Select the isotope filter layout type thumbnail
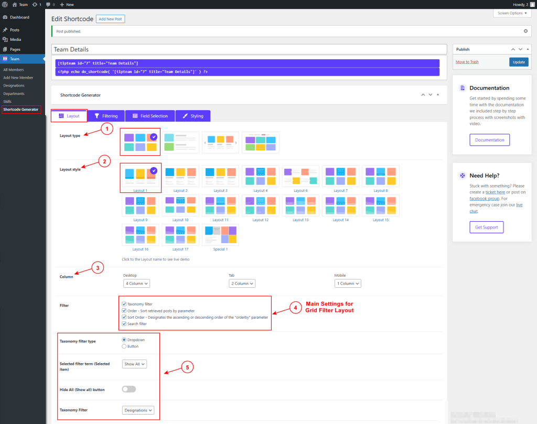Screen dimensions: 537x424 pos(261,142)
